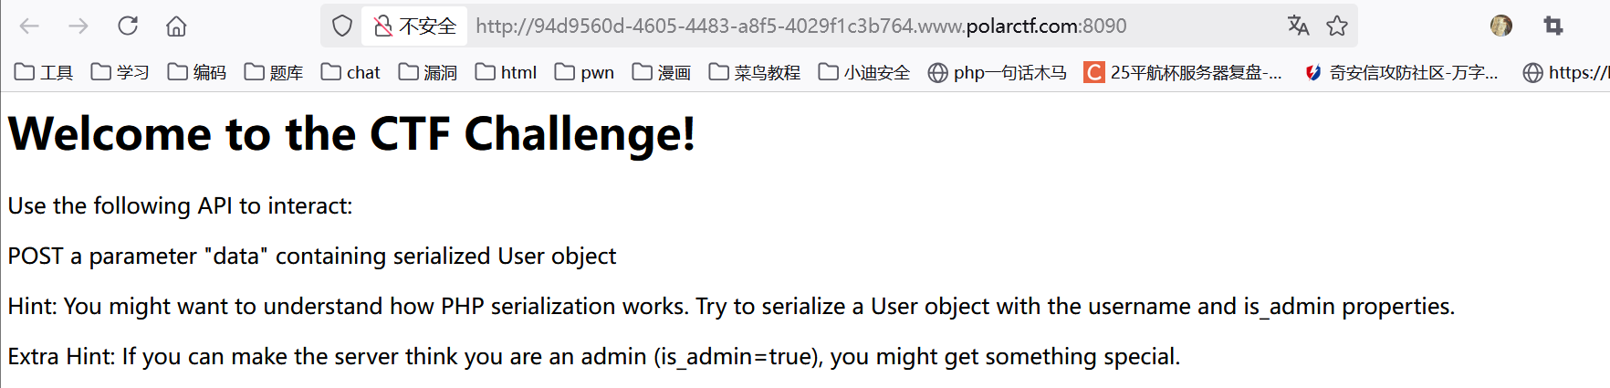The width and height of the screenshot is (1610, 388).
Task: Open the php一句话木马 bookmark
Action: click(997, 72)
